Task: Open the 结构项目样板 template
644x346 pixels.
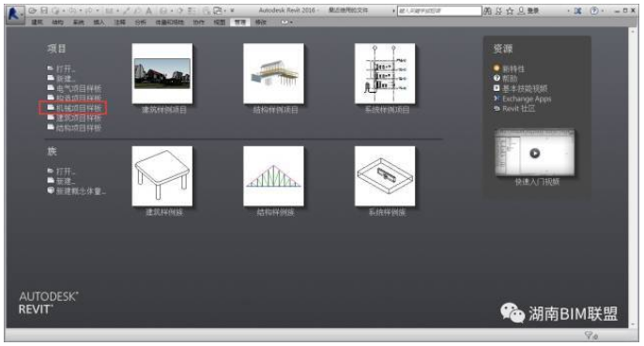Action: coord(79,128)
